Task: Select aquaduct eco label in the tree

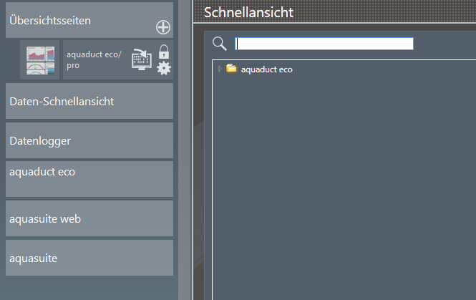Action: coord(266,69)
